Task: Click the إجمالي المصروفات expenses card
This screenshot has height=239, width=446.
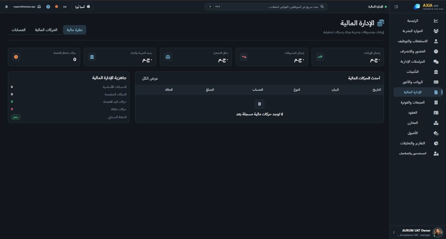Action: click(272, 57)
